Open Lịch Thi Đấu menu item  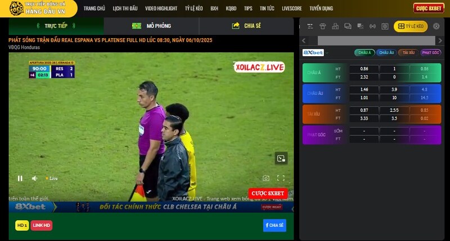(125, 8)
